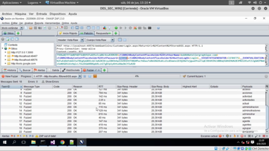
Task: Open ZAP Analizar menu
Action: (x=29, y=23)
